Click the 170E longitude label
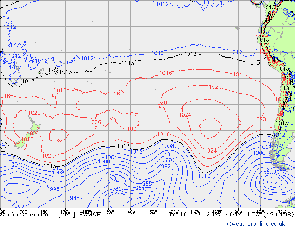The width and height of the screenshot is (295, 228). [22, 213]
